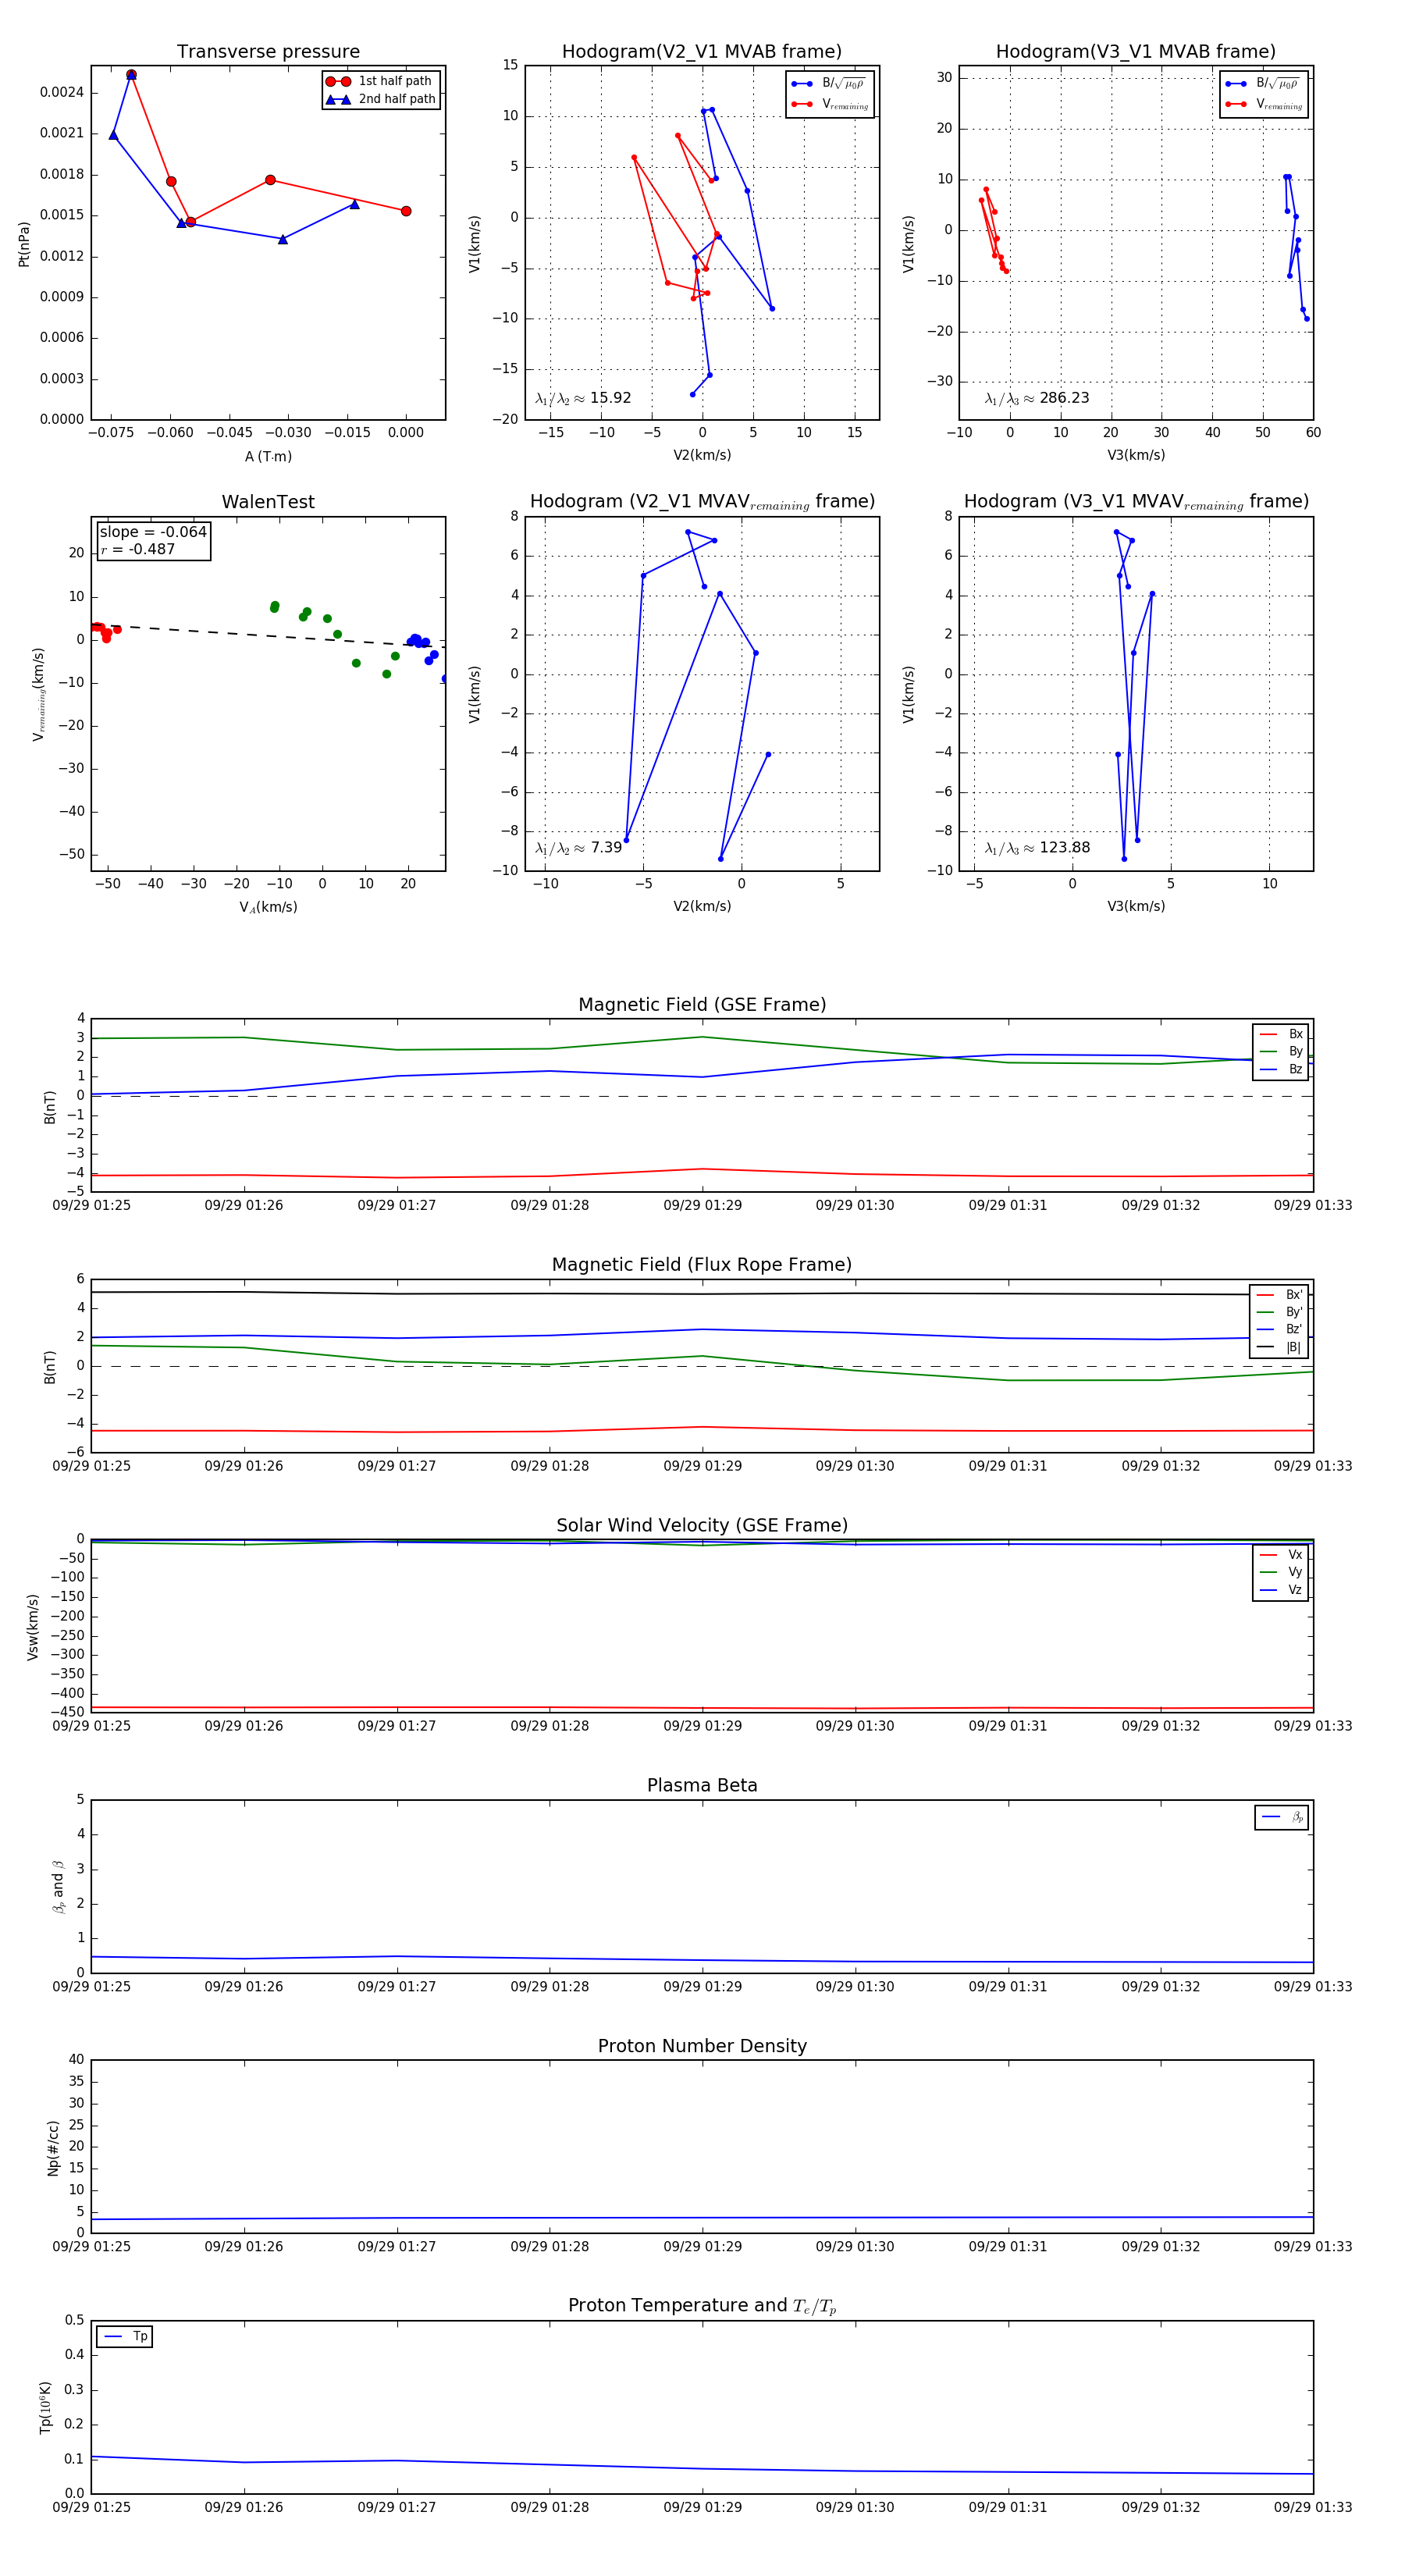Select the eigenvalue ratio 7.39 annotation
Image resolution: width=1405 pixels, height=2576 pixels.
(578, 848)
